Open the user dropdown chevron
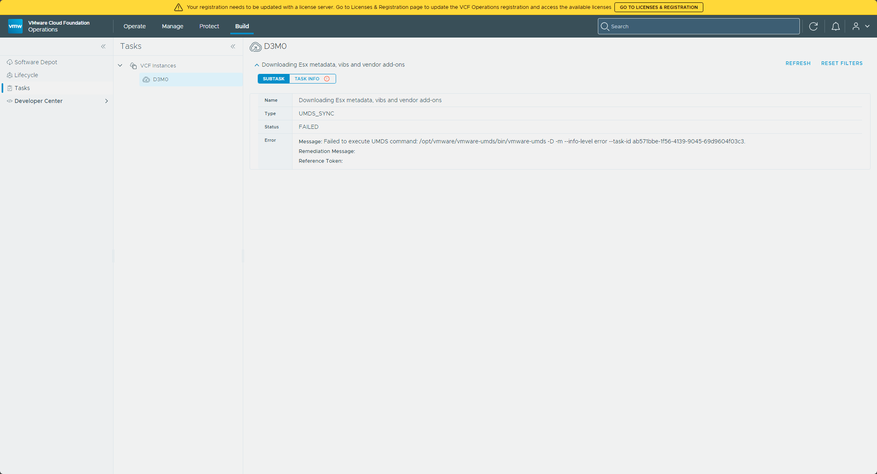The height and width of the screenshot is (474, 877). click(867, 26)
